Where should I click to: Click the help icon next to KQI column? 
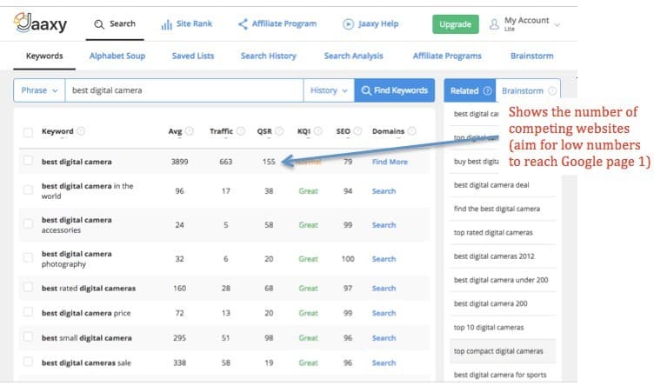pyautogui.click(x=317, y=131)
